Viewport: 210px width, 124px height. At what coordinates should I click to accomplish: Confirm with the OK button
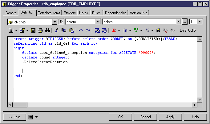[x=120, y=117]
